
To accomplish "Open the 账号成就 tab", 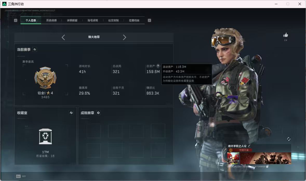I will tap(93, 20).
